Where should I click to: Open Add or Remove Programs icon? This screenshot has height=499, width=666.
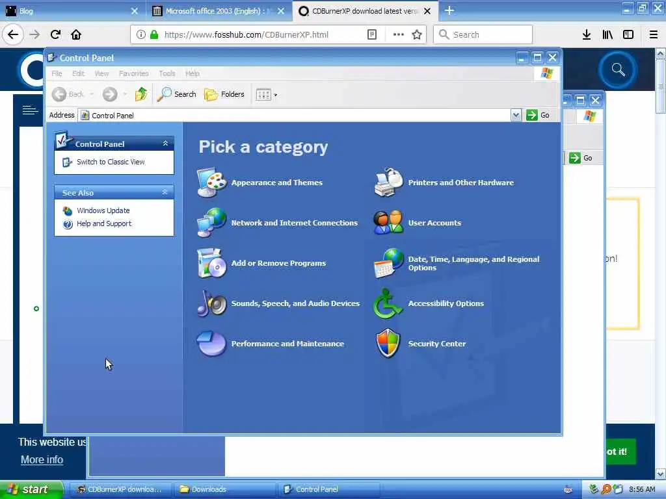(211, 263)
